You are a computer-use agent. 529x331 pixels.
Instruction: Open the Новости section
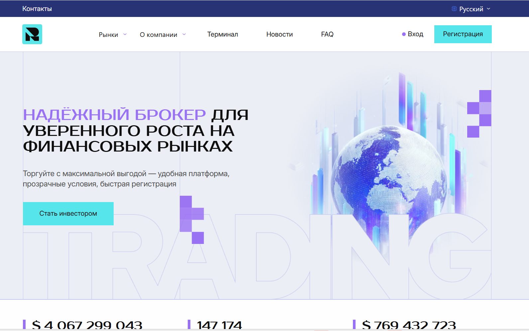pyautogui.click(x=279, y=34)
